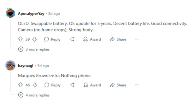This screenshot has width=187, height=105.
Task: Open ApocalypseYay's avatar profile picture
Action: click(10, 13)
